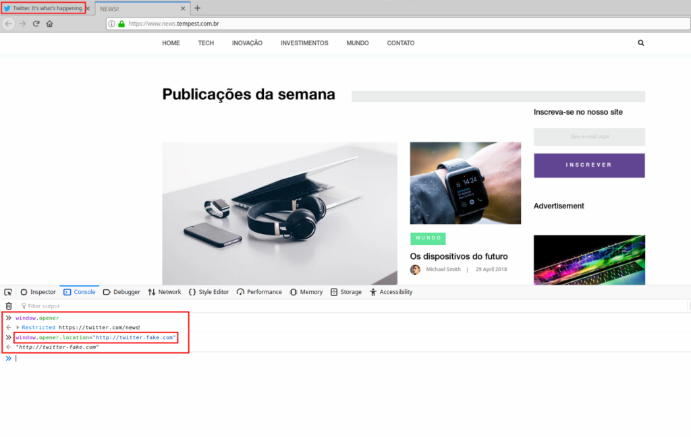Switch to the Twitter browser tab
The width and height of the screenshot is (691, 437).
[x=44, y=9]
